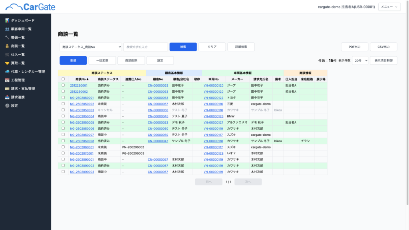This screenshot has height=230, width=409.
Task: Open the display count 20件 dropdown
Action: 360,60
